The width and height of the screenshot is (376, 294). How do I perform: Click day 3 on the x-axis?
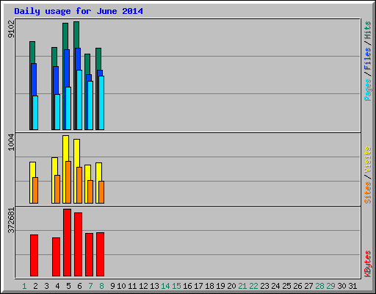click(46, 286)
